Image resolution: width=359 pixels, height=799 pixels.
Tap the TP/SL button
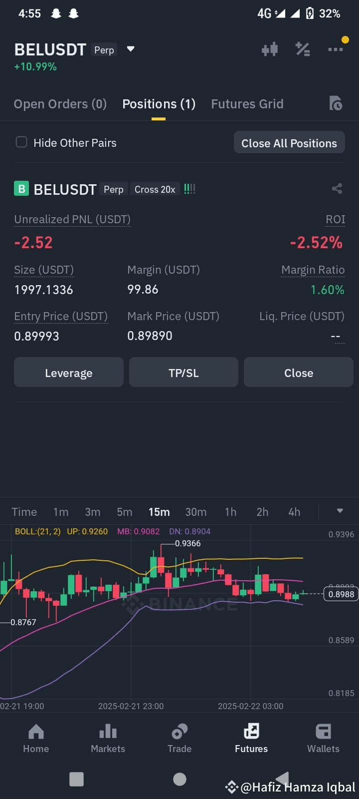click(183, 373)
